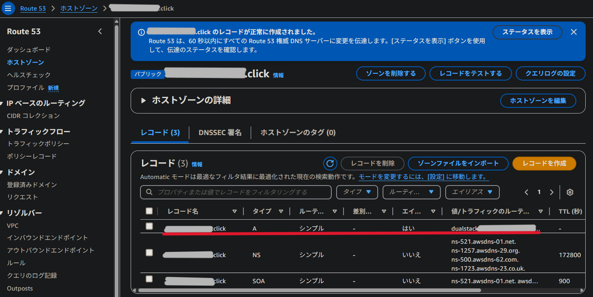
Task: Click the ゾーンを削除する button
Action: point(391,74)
